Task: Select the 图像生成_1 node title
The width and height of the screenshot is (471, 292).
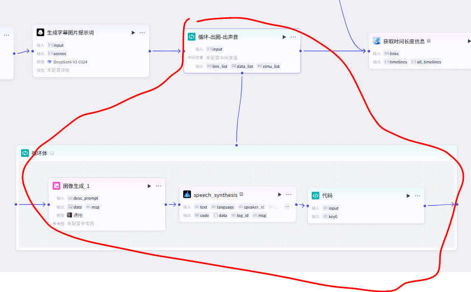Action: [x=76, y=186]
